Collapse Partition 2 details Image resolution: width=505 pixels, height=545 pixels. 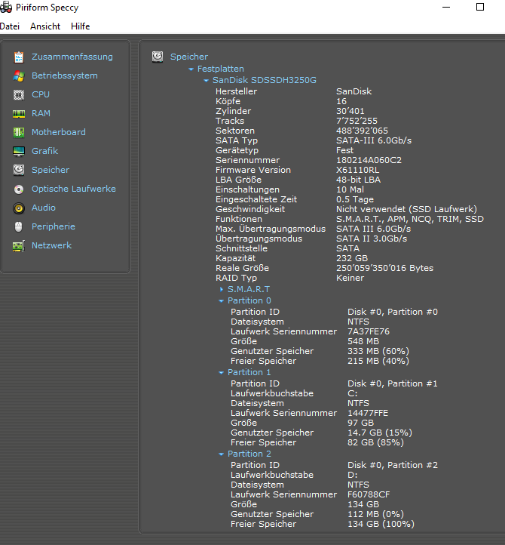pyautogui.click(x=221, y=454)
